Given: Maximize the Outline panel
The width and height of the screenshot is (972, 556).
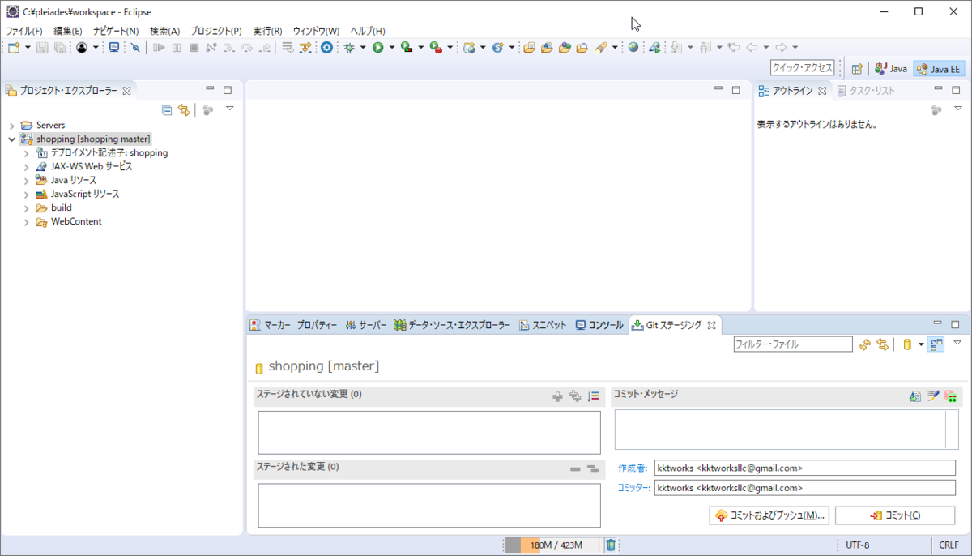Looking at the screenshot, I should point(956,90).
